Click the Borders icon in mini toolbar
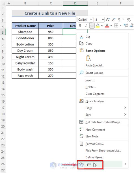 [x=116, y=25]
